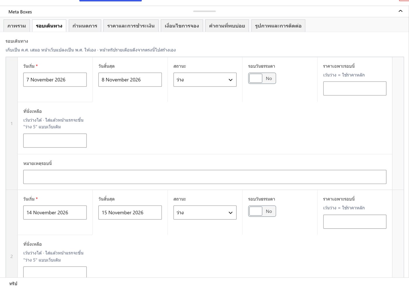409x289 pixels.
Task: Click the Meta Boxes panel title
Action: click(20, 12)
